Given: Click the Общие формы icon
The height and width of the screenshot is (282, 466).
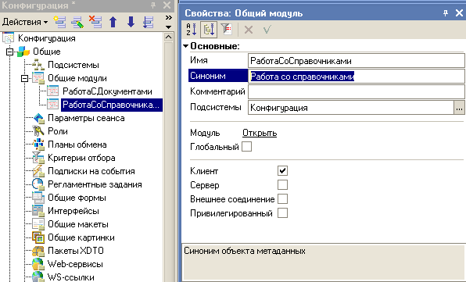Looking at the screenshot, I should pyautogui.click(x=38, y=198).
